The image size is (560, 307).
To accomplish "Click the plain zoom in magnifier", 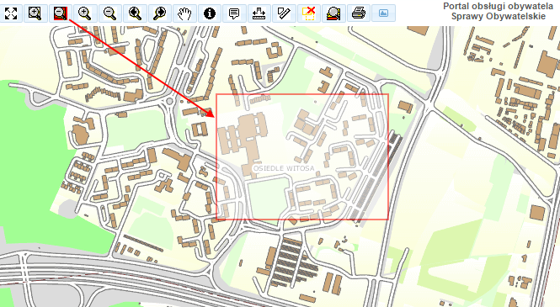I will (x=85, y=13).
